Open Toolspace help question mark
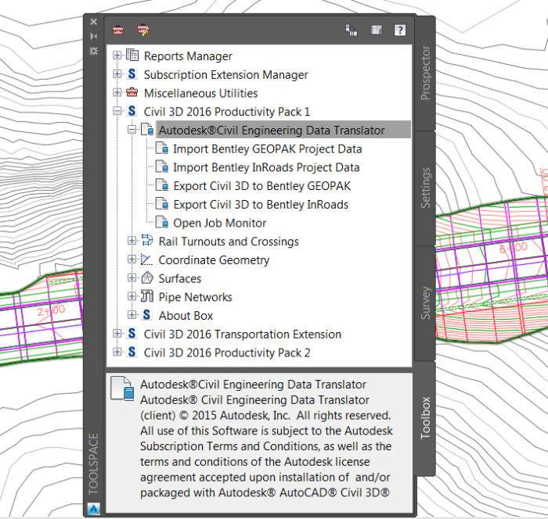 tap(400, 30)
